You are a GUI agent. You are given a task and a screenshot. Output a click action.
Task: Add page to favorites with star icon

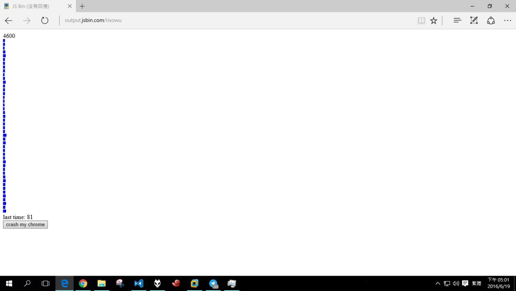coord(434,21)
